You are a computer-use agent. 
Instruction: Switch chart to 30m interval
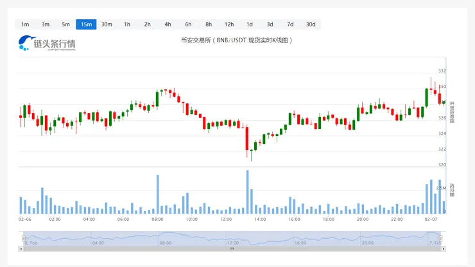click(x=107, y=24)
